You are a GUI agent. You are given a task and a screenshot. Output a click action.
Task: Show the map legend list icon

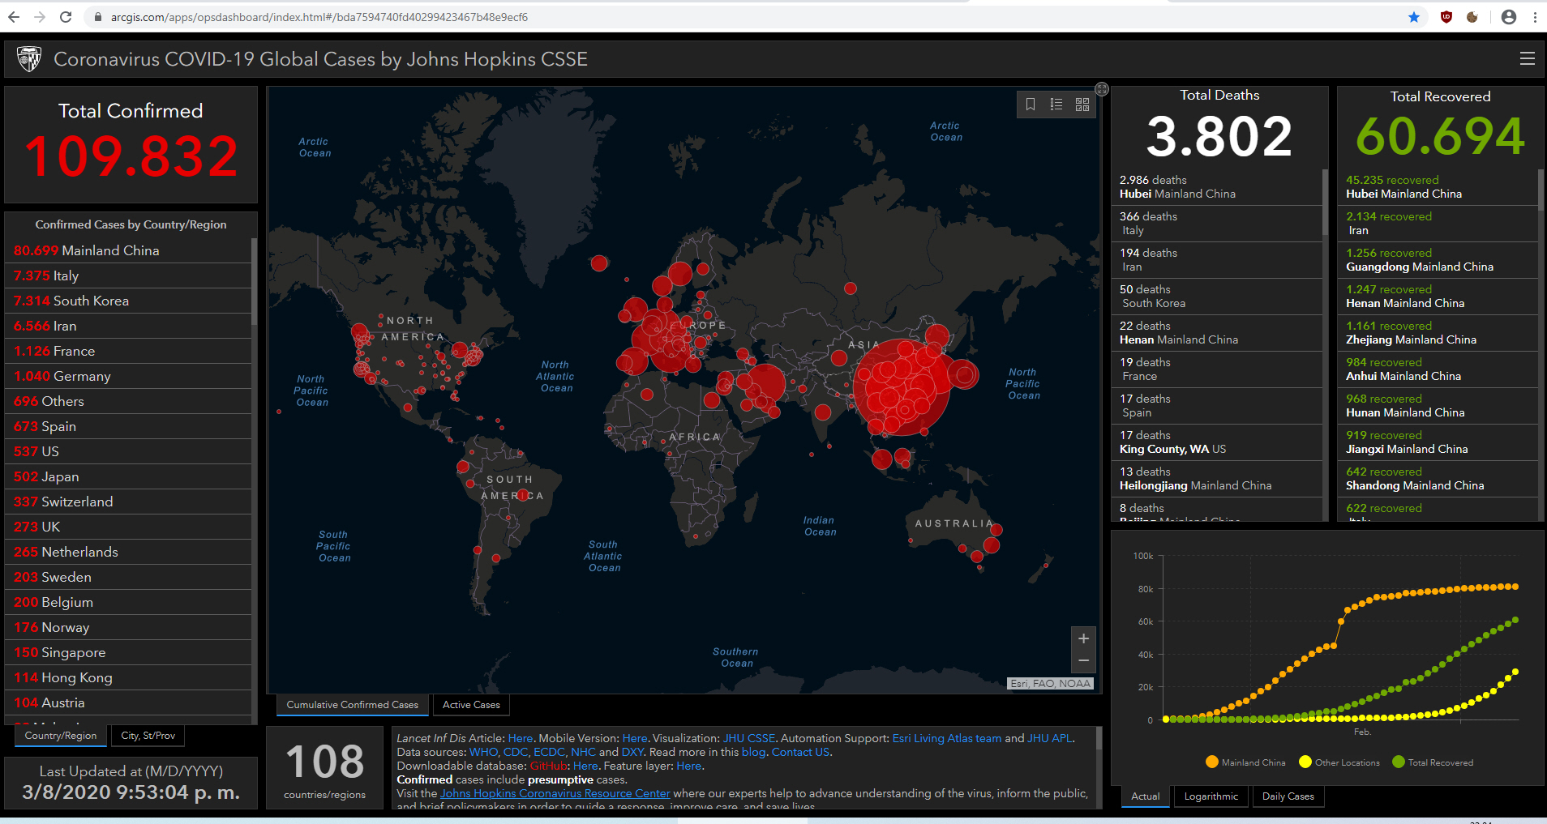pyautogui.click(x=1056, y=105)
